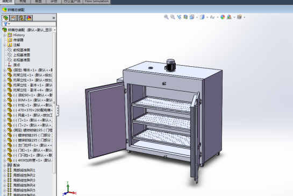Click the XYZ reference triad
293x196 pixels.
[69, 188]
